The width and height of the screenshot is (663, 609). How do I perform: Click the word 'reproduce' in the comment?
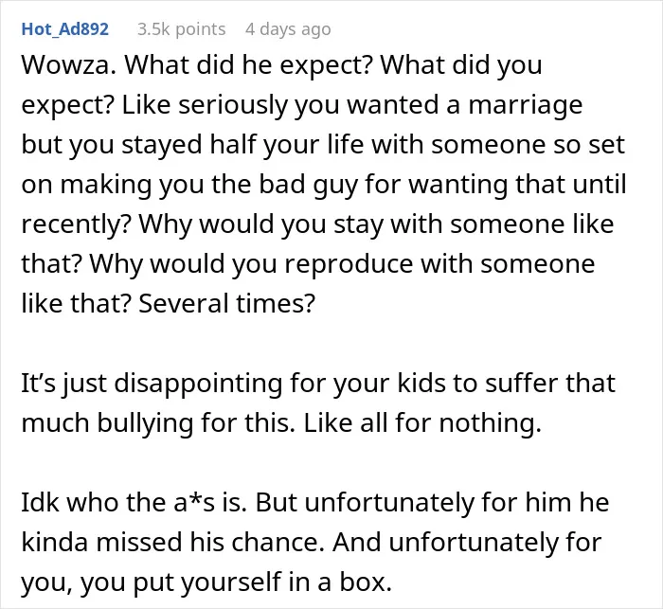click(349, 265)
